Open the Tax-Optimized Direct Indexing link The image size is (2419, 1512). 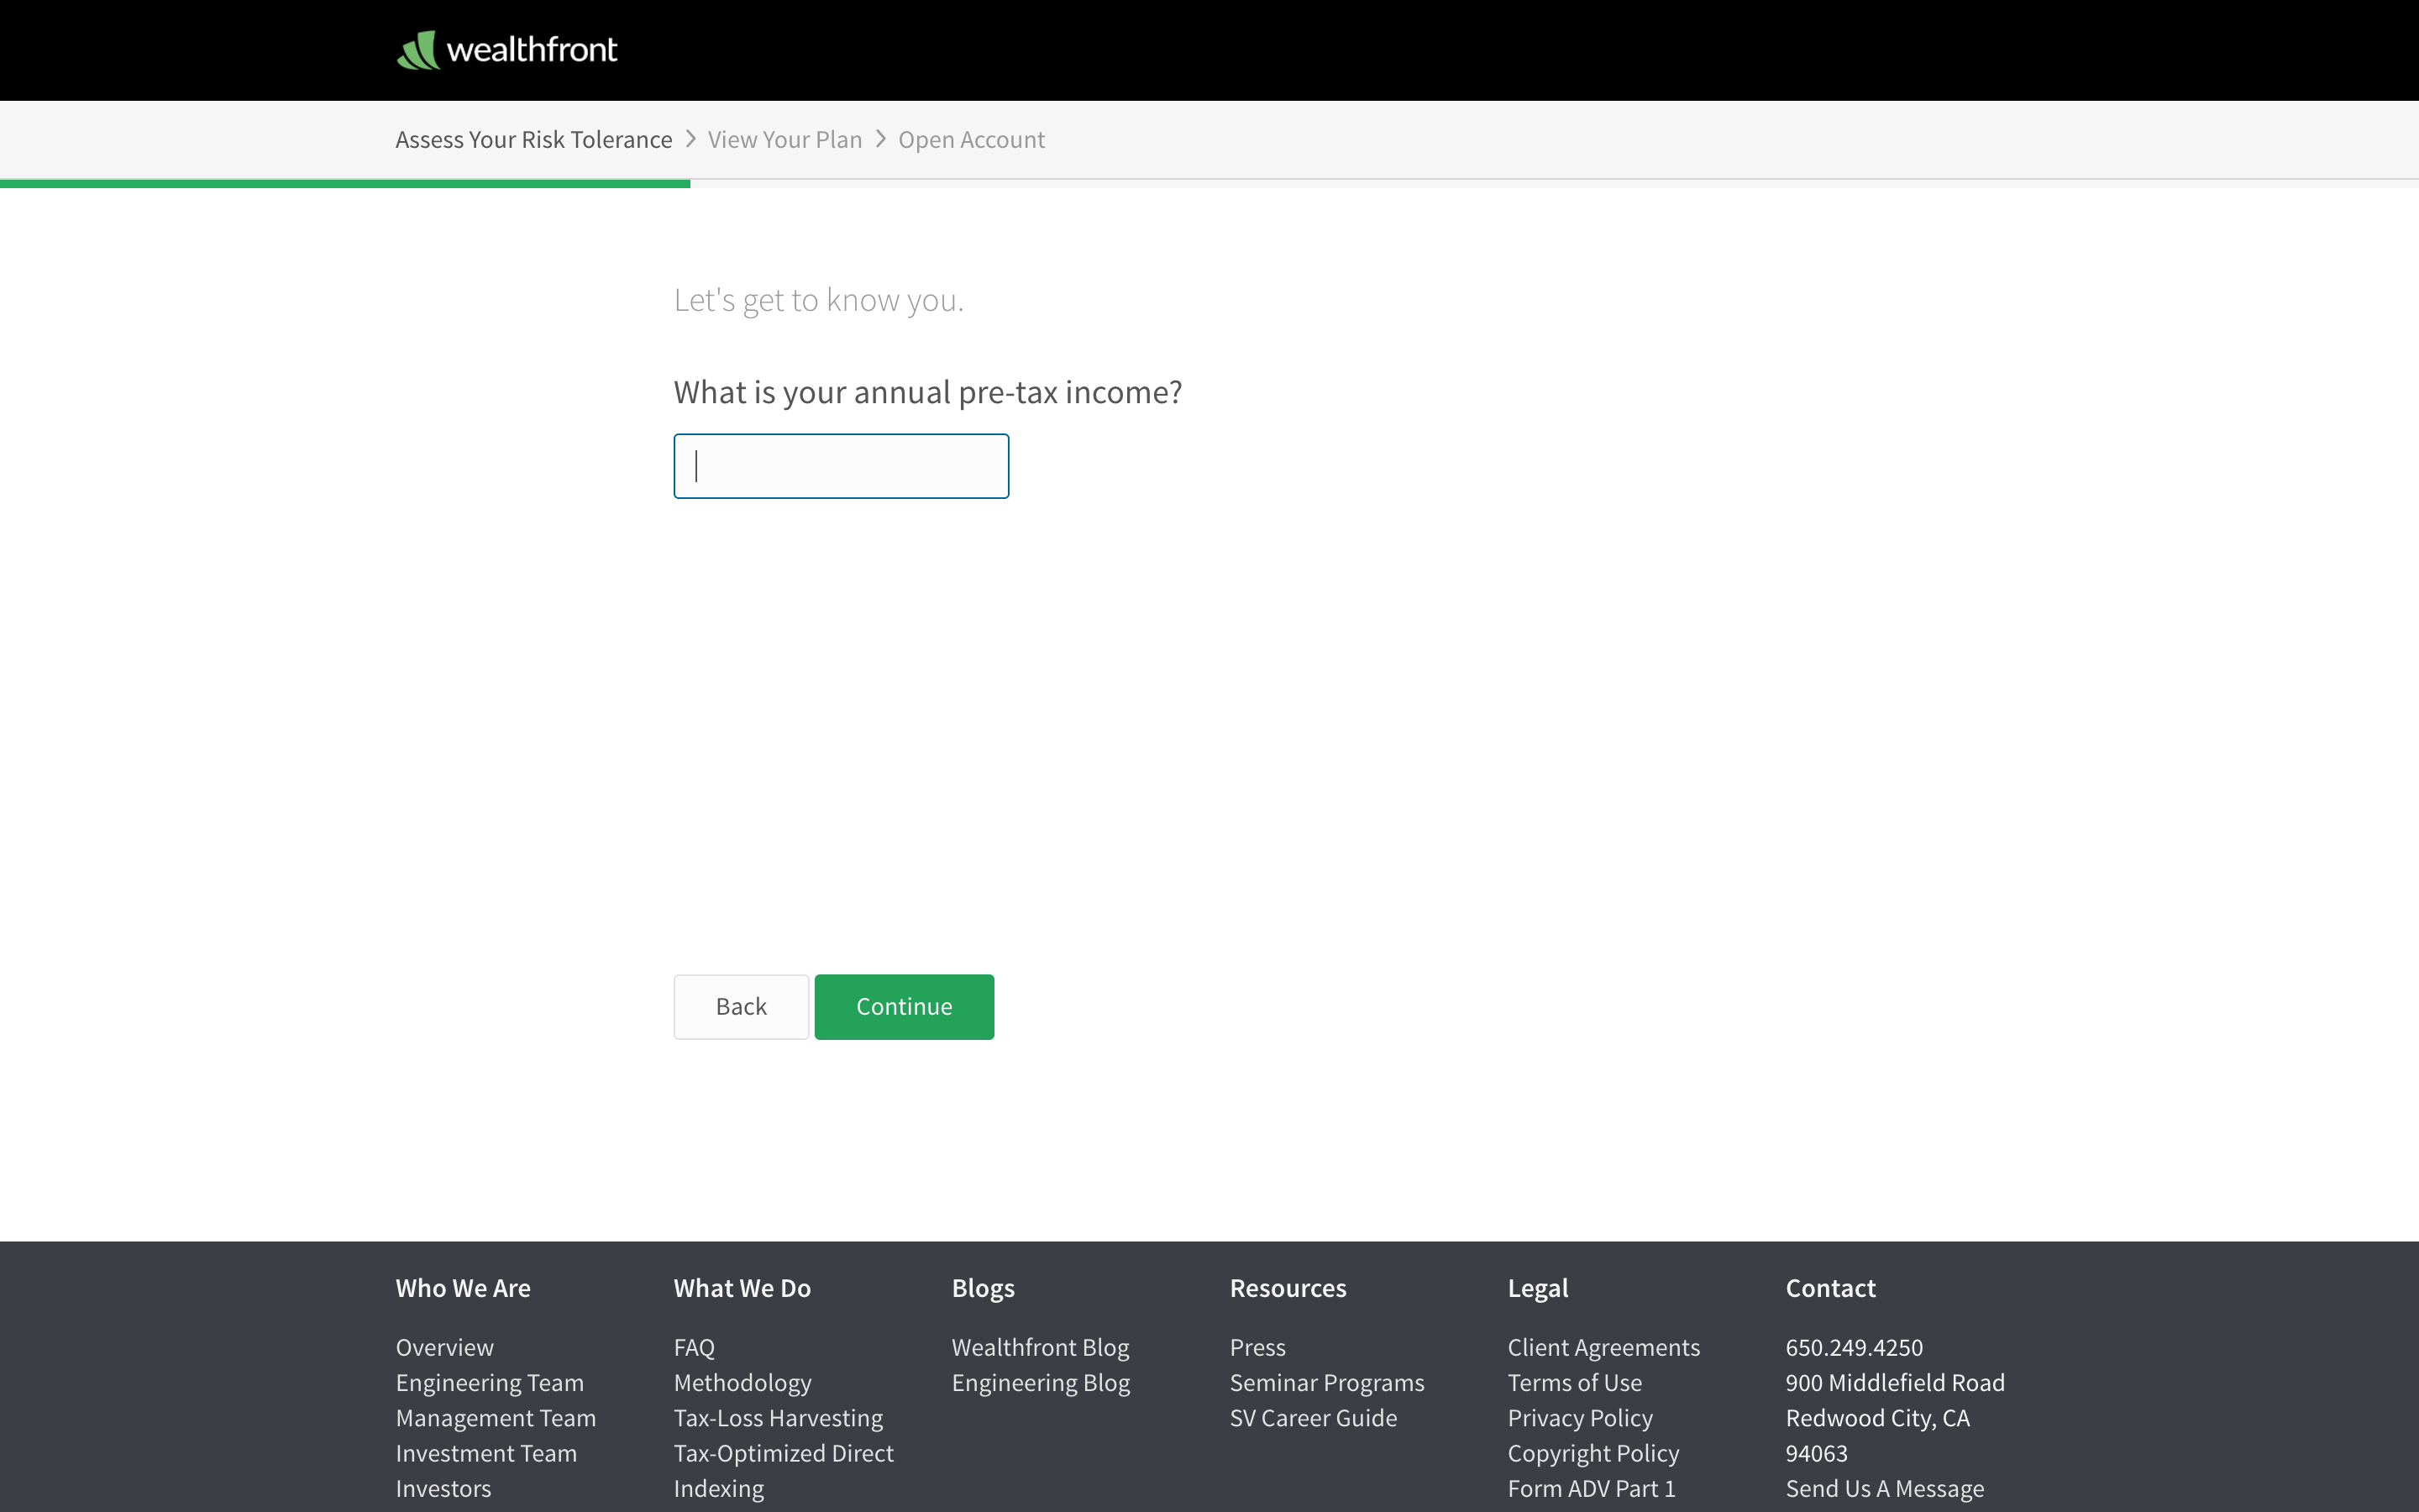[x=784, y=1471]
